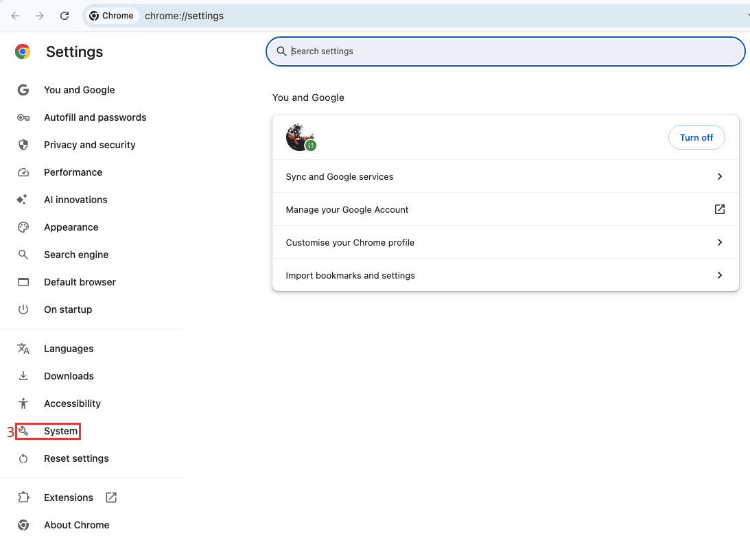Click the browser back arrow
Viewport: 750px width, 538px height.
[x=15, y=16]
